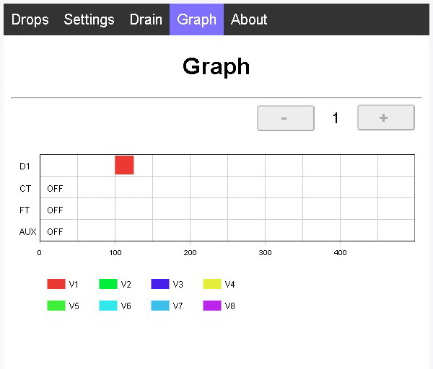Click the value 1 between the steppers
The image size is (433, 369).
[x=336, y=118]
